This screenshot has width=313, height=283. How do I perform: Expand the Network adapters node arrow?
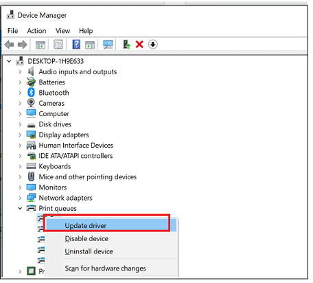point(20,198)
